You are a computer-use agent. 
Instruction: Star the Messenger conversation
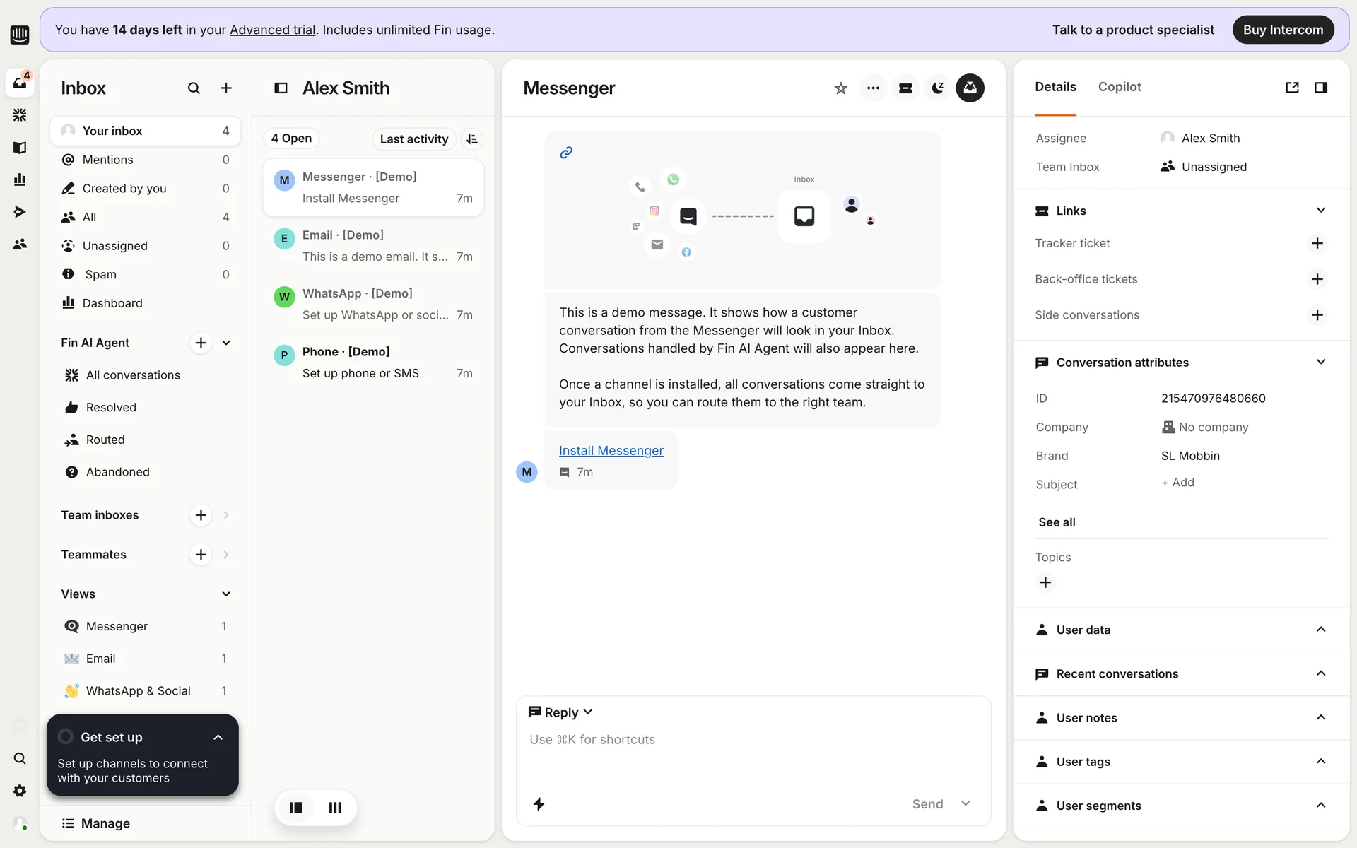pyautogui.click(x=840, y=88)
